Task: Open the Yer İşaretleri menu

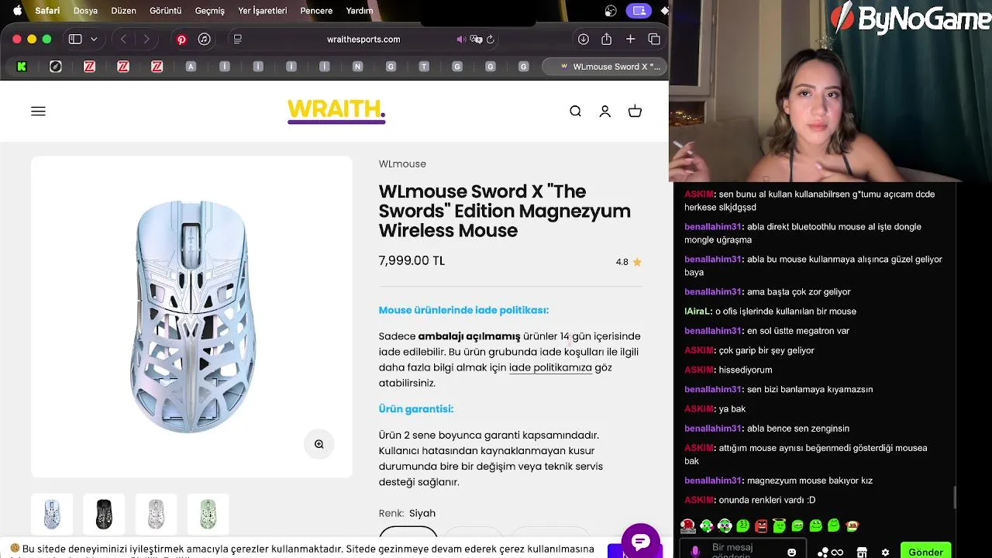Action: [x=262, y=11]
